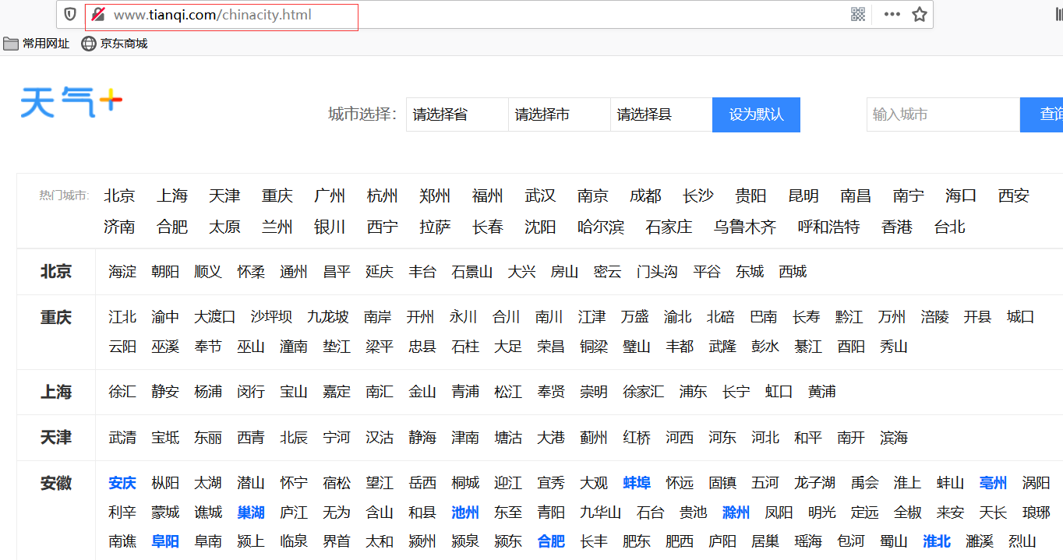Open Tianjin district 南开
This screenshot has height=560, width=1063.
(x=851, y=438)
